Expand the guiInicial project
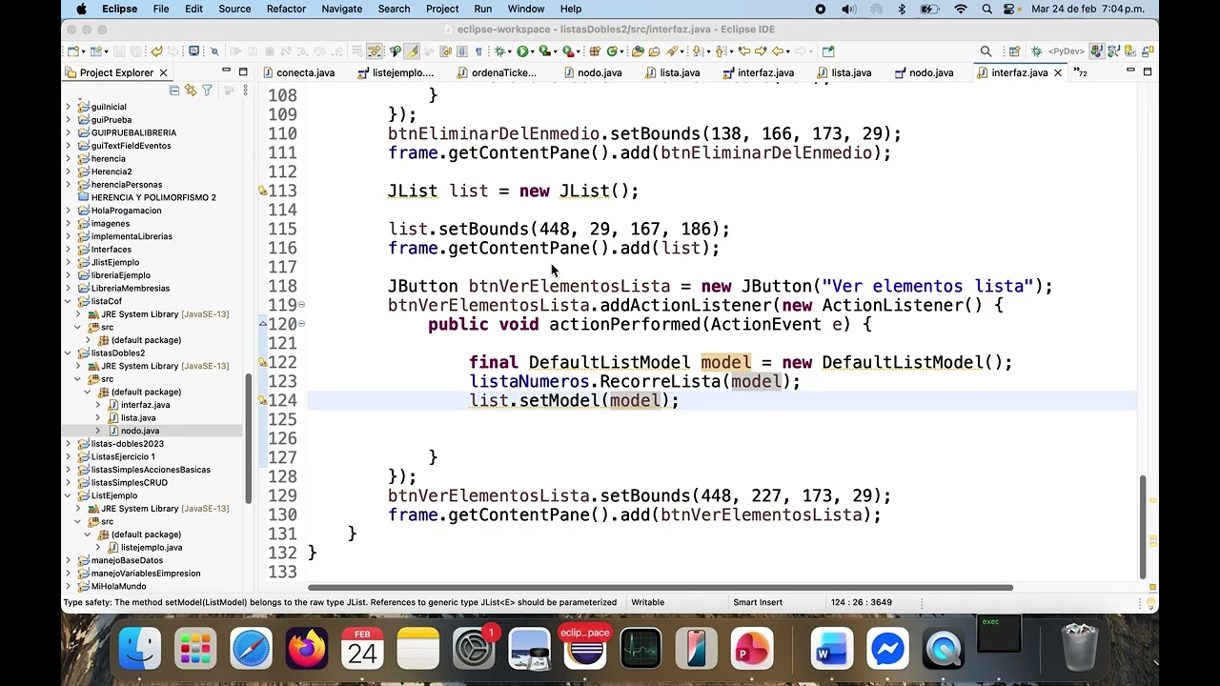 tap(68, 107)
